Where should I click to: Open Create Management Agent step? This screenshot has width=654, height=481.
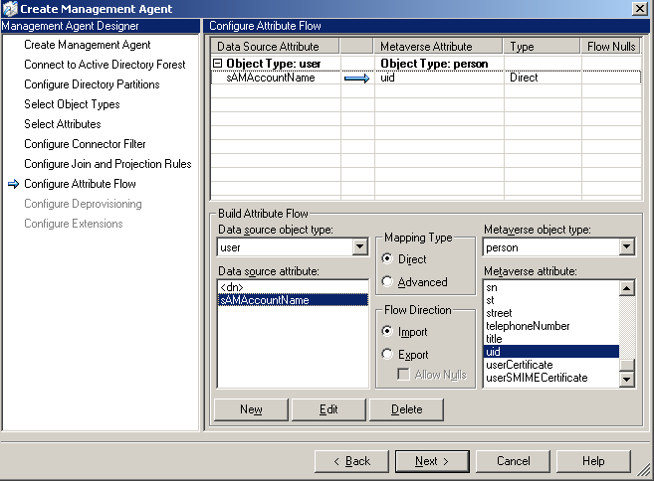click(88, 45)
